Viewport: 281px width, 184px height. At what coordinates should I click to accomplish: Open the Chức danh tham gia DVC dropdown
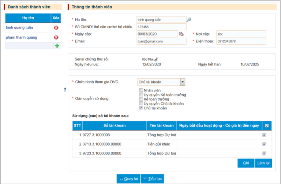coord(183,82)
